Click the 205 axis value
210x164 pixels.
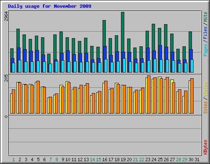(x=6, y=78)
